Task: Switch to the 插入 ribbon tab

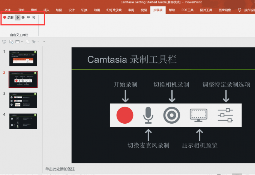Action: 46,10
